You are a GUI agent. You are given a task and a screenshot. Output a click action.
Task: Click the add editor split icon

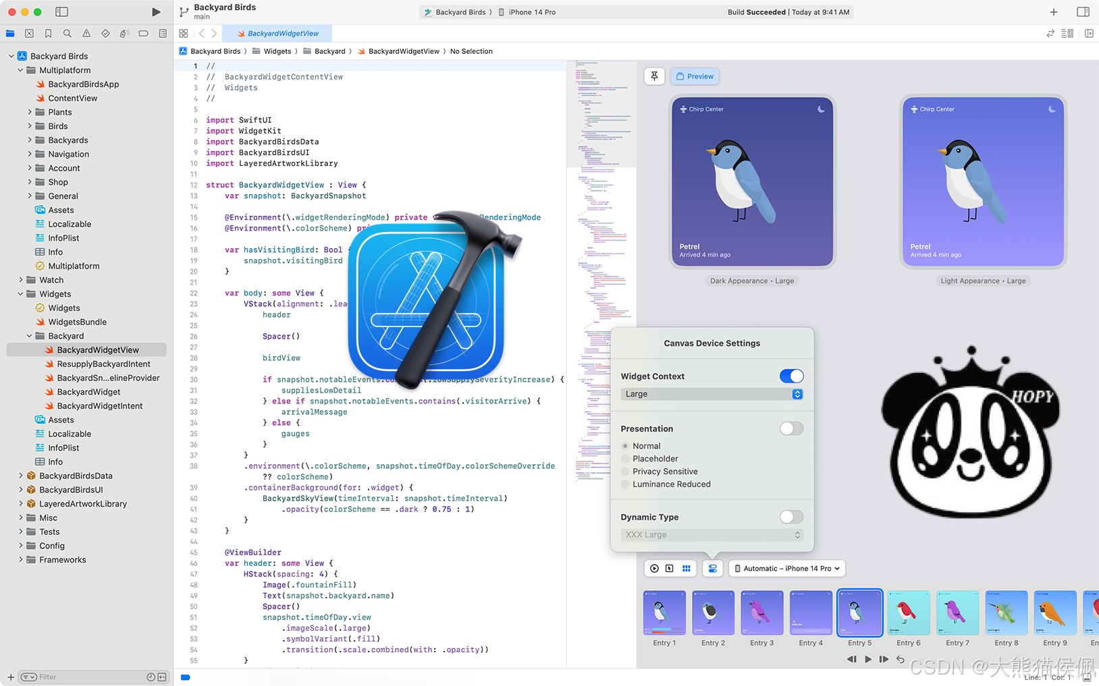(1089, 33)
